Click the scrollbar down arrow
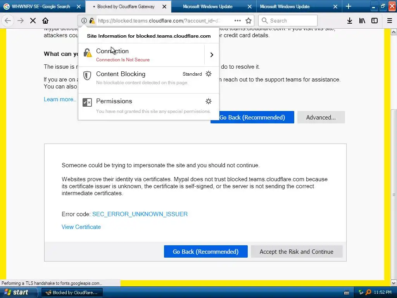The height and width of the screenshot is (298, 397). coord(394,283)
